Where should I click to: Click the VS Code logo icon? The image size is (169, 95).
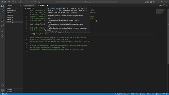click(x=2, y=2)
